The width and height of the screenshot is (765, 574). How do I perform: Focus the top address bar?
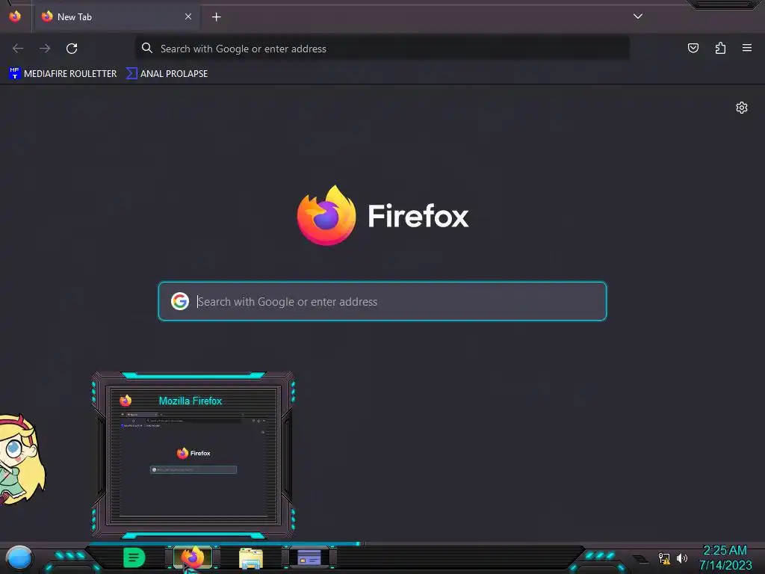pos(382,49)
